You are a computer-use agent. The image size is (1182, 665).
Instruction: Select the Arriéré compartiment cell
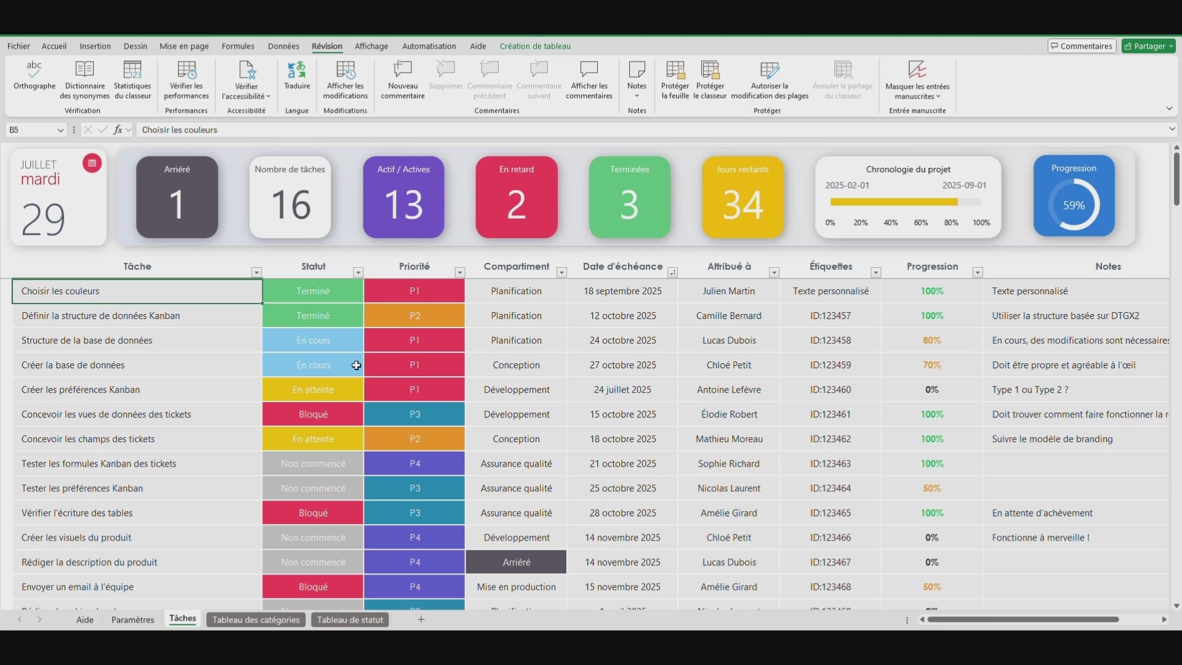pyautogui.click(x=516, y=562)
